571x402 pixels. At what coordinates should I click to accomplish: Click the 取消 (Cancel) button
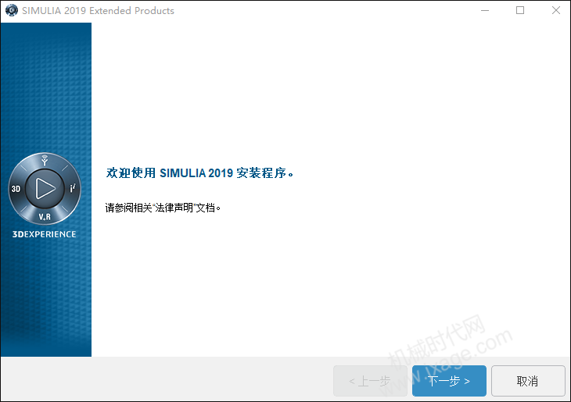click(528, 381)
